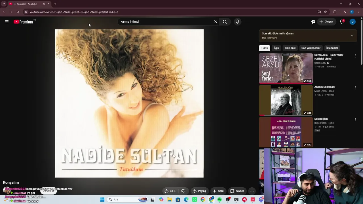The image size is (363, 204).
Task: Like the video (41 B)
Action: [x=170, y=191]
